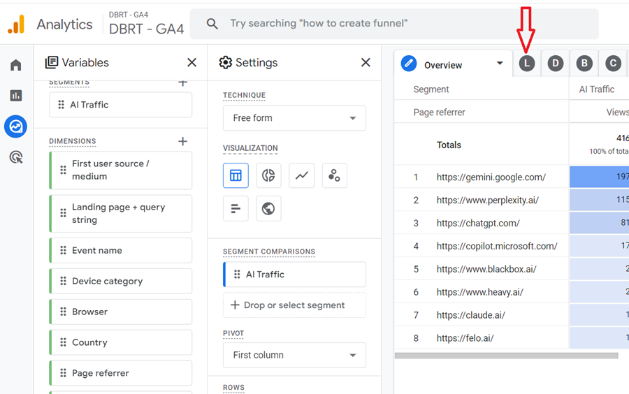Open the DBRT - GA4 property selector
629x394 pixels.
pos(147,24)
